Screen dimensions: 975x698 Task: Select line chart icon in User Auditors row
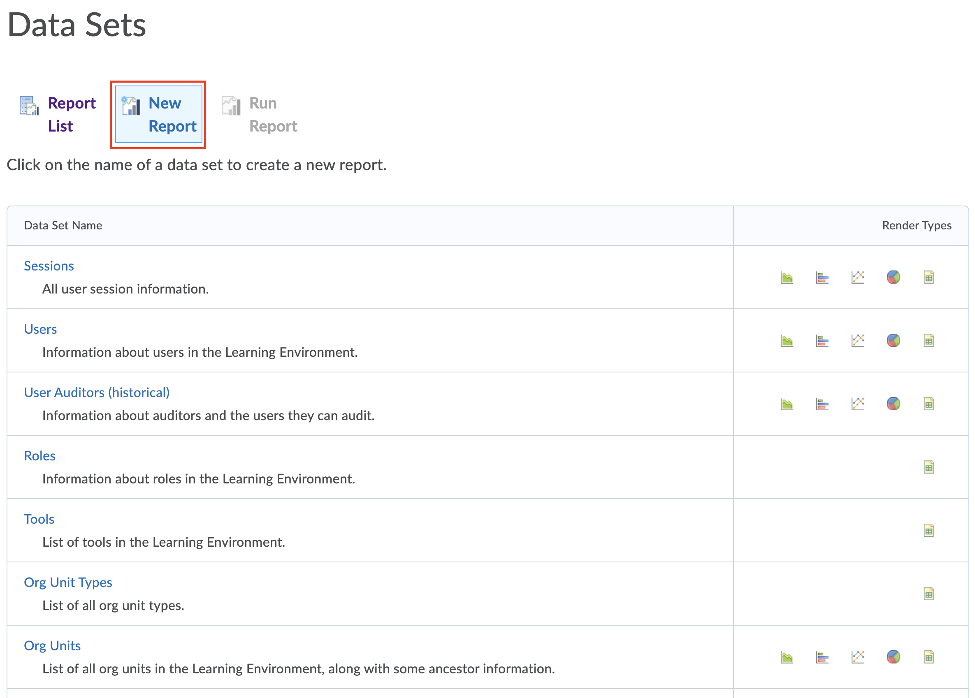pos(858,404)
